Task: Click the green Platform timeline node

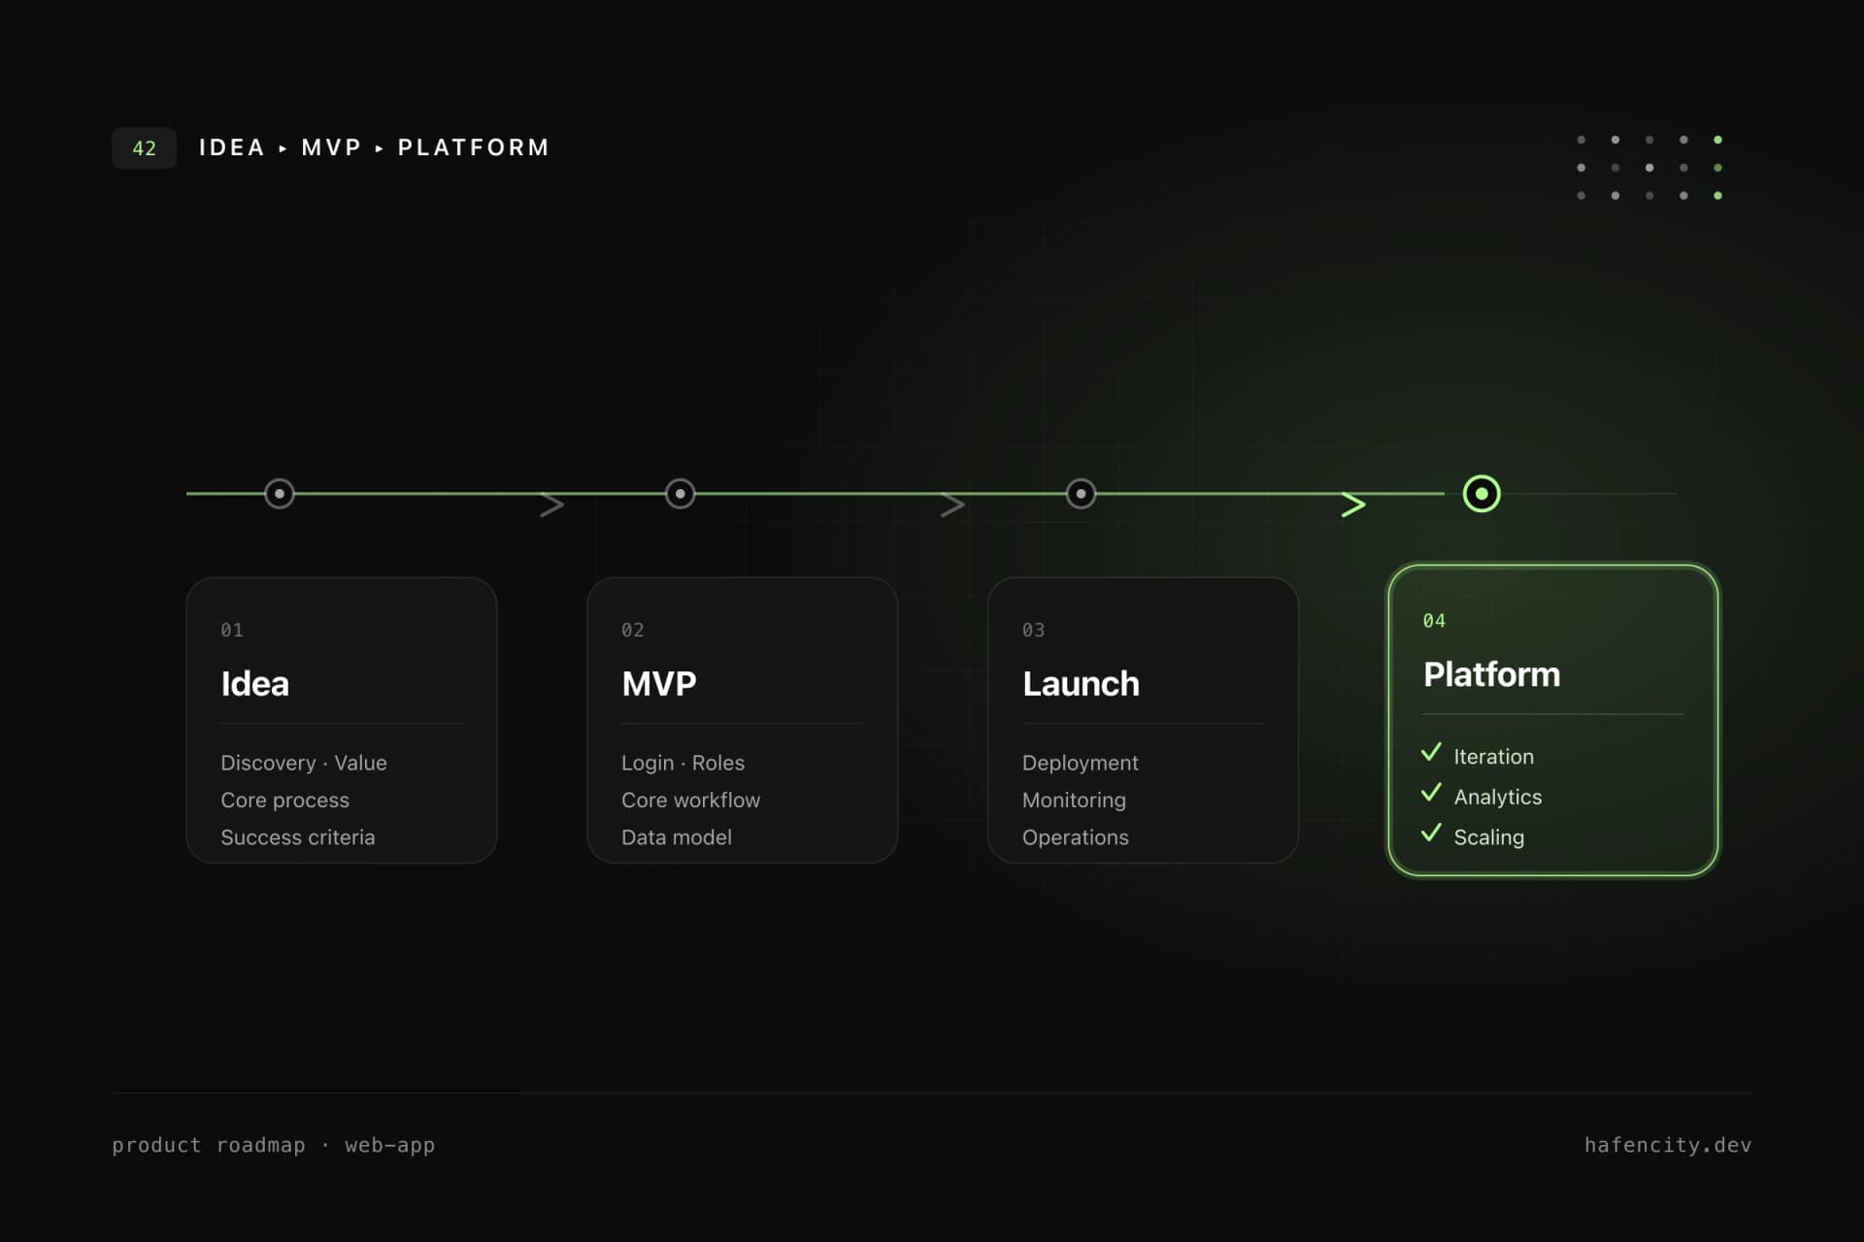Action: pyautogui.click(x=1481, y=494)
